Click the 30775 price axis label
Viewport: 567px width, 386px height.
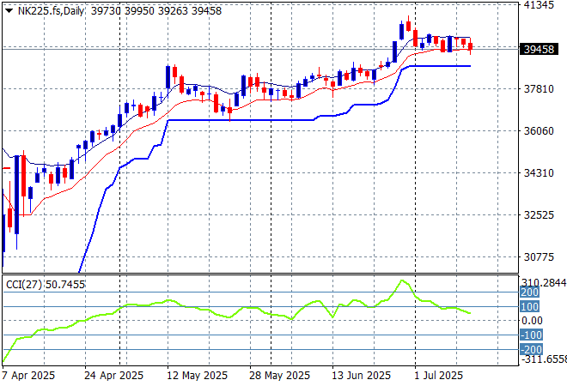click(x=540, y=257)
